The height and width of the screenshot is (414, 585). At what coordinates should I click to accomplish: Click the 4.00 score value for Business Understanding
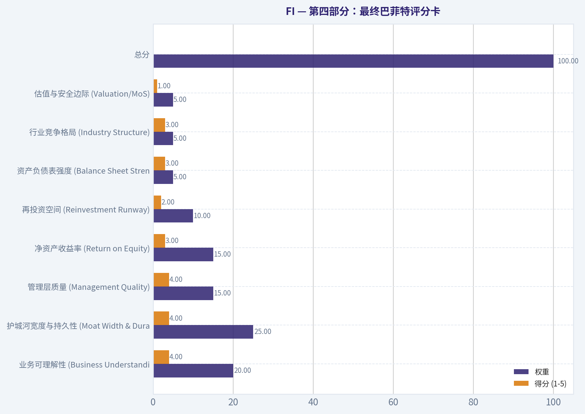click(176, 357)
